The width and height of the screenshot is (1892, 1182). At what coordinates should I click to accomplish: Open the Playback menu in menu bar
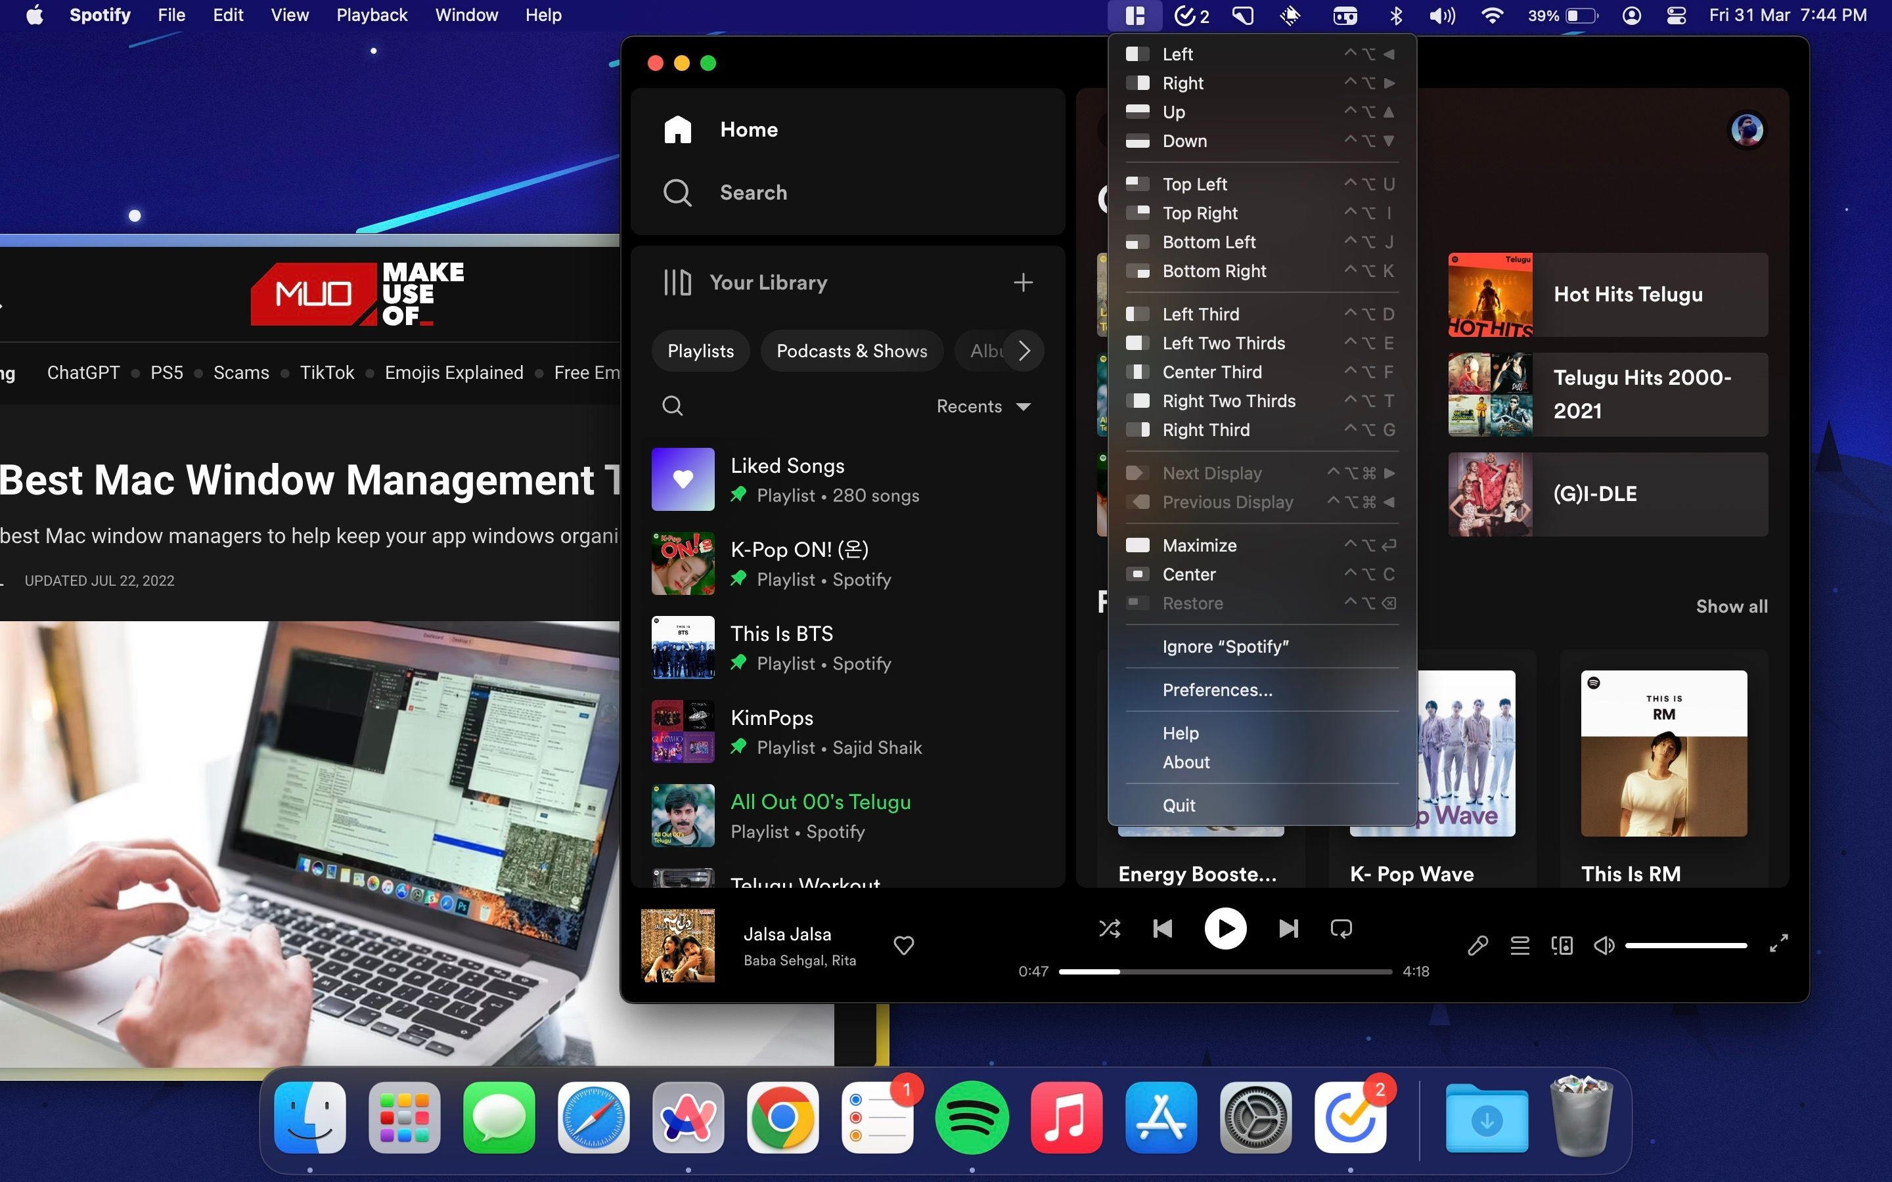pyautogui.click(x=371, y=15)
